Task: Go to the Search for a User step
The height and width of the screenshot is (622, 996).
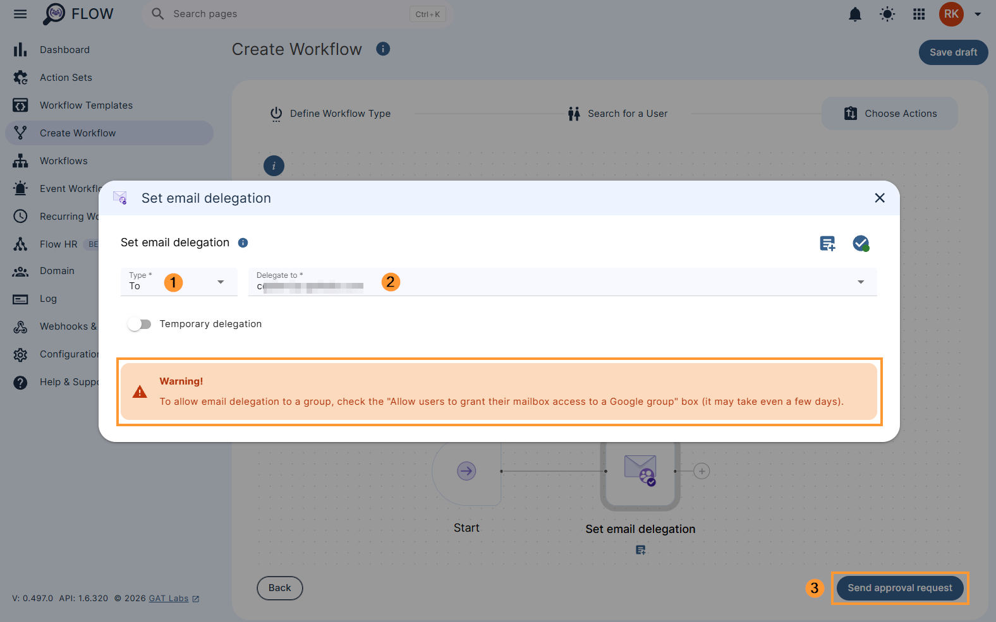Action: [x=617, y=114]
